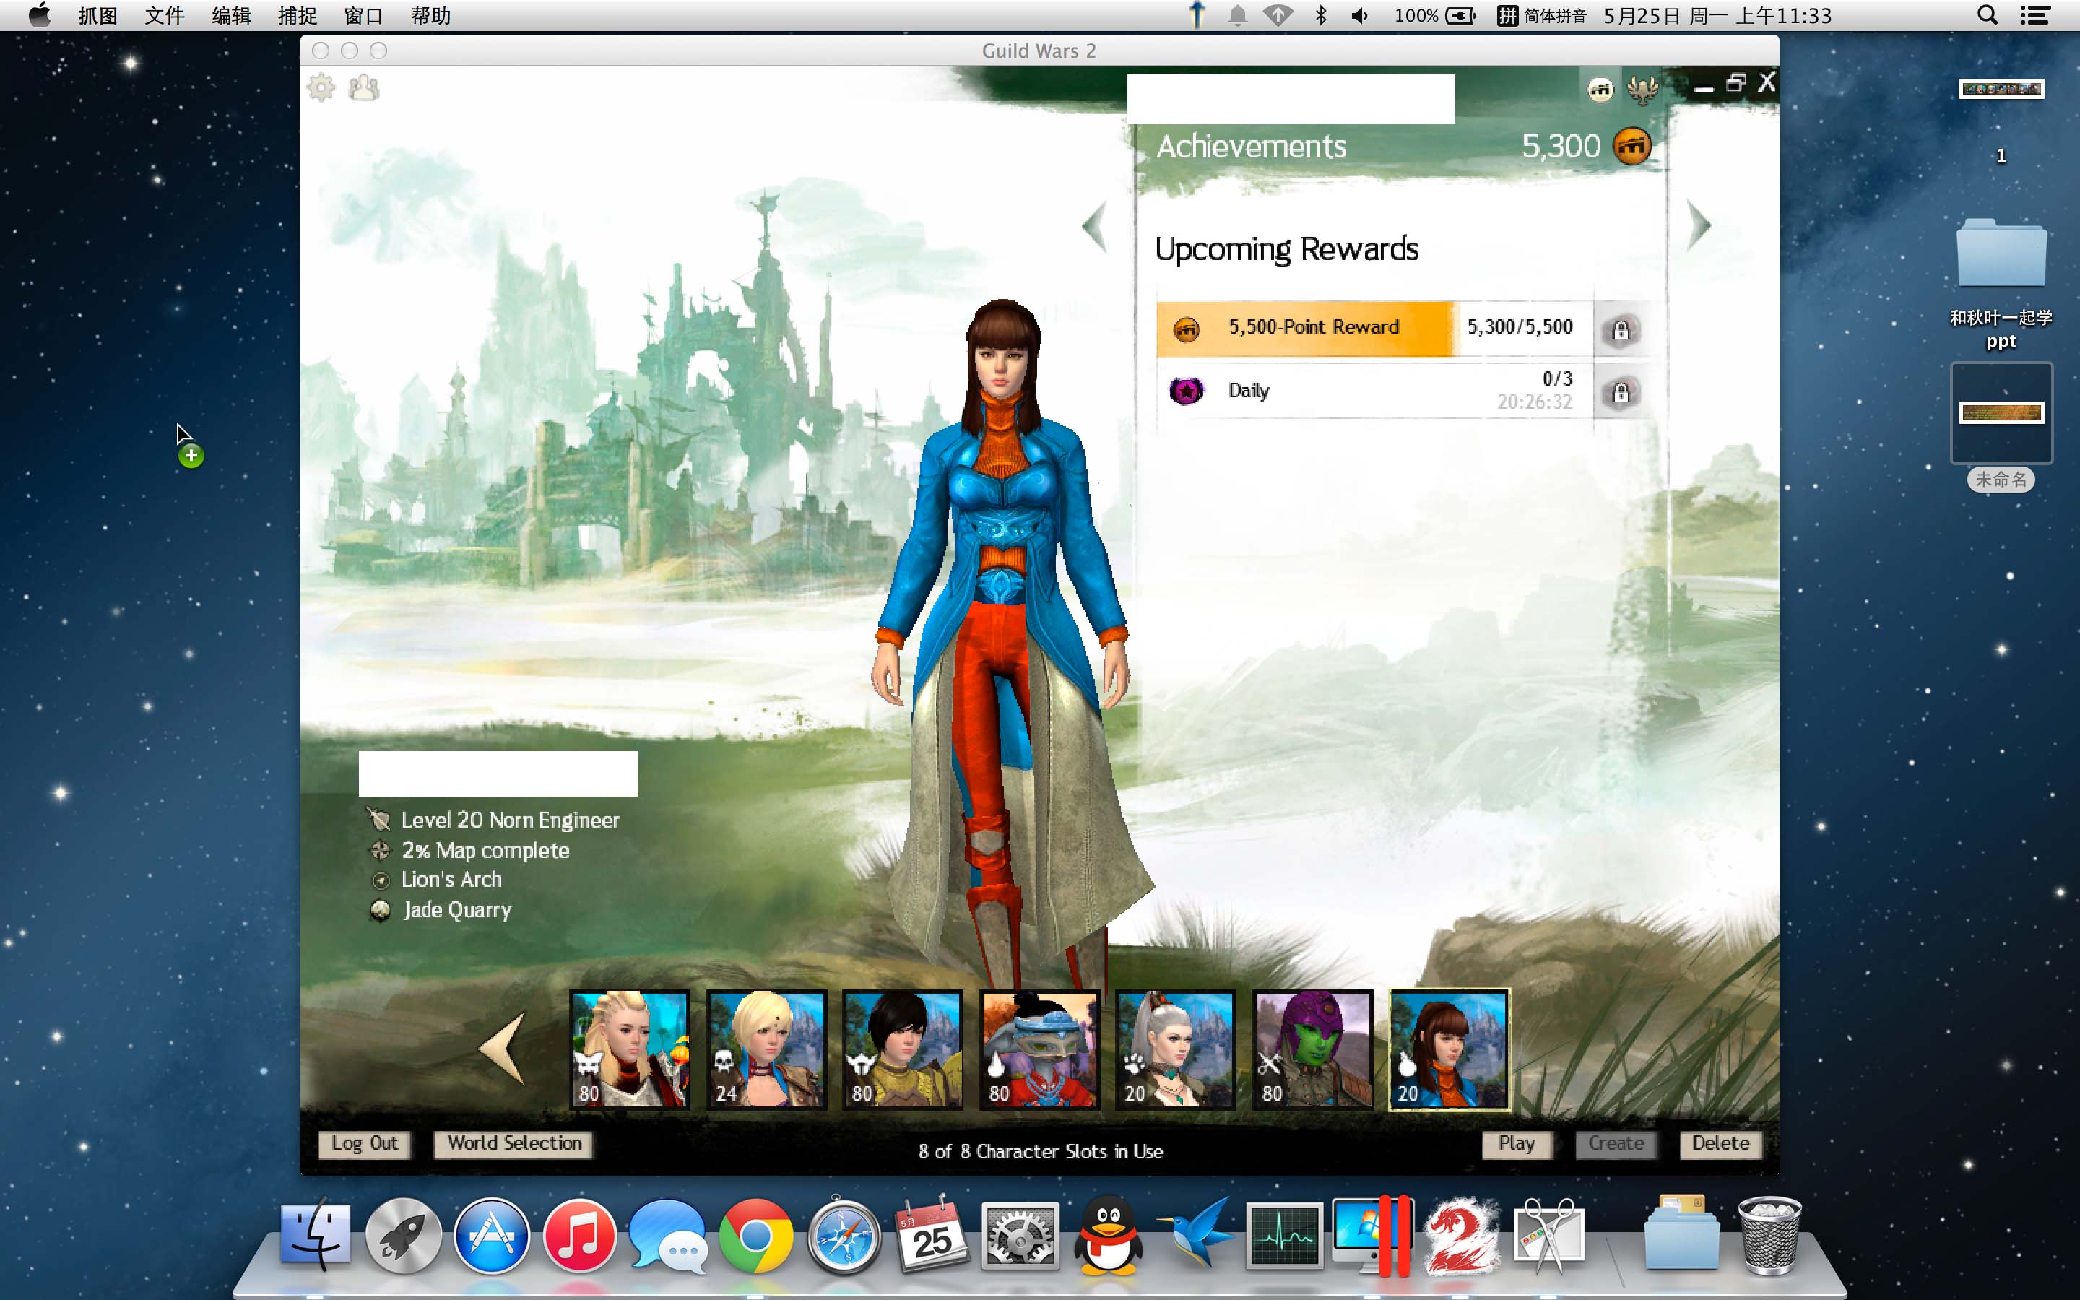Click the World Selection button
Screen dimensions: 2080x1300
click(514, 1143)
